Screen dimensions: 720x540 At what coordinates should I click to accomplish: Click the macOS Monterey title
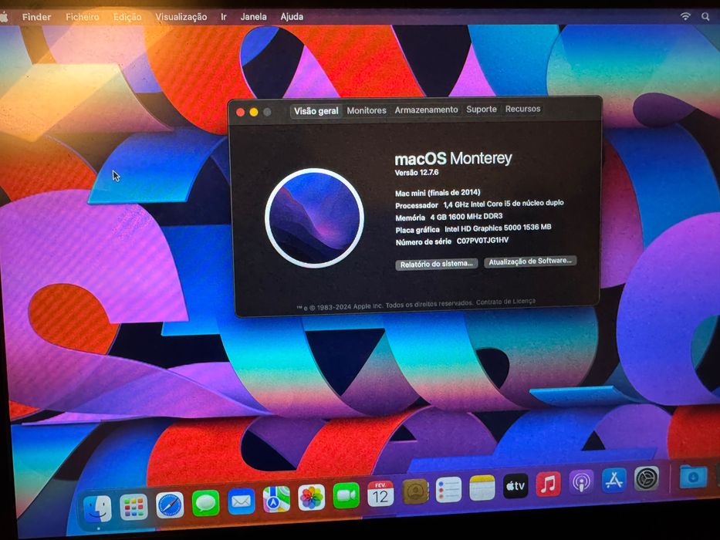pos(453,158)
